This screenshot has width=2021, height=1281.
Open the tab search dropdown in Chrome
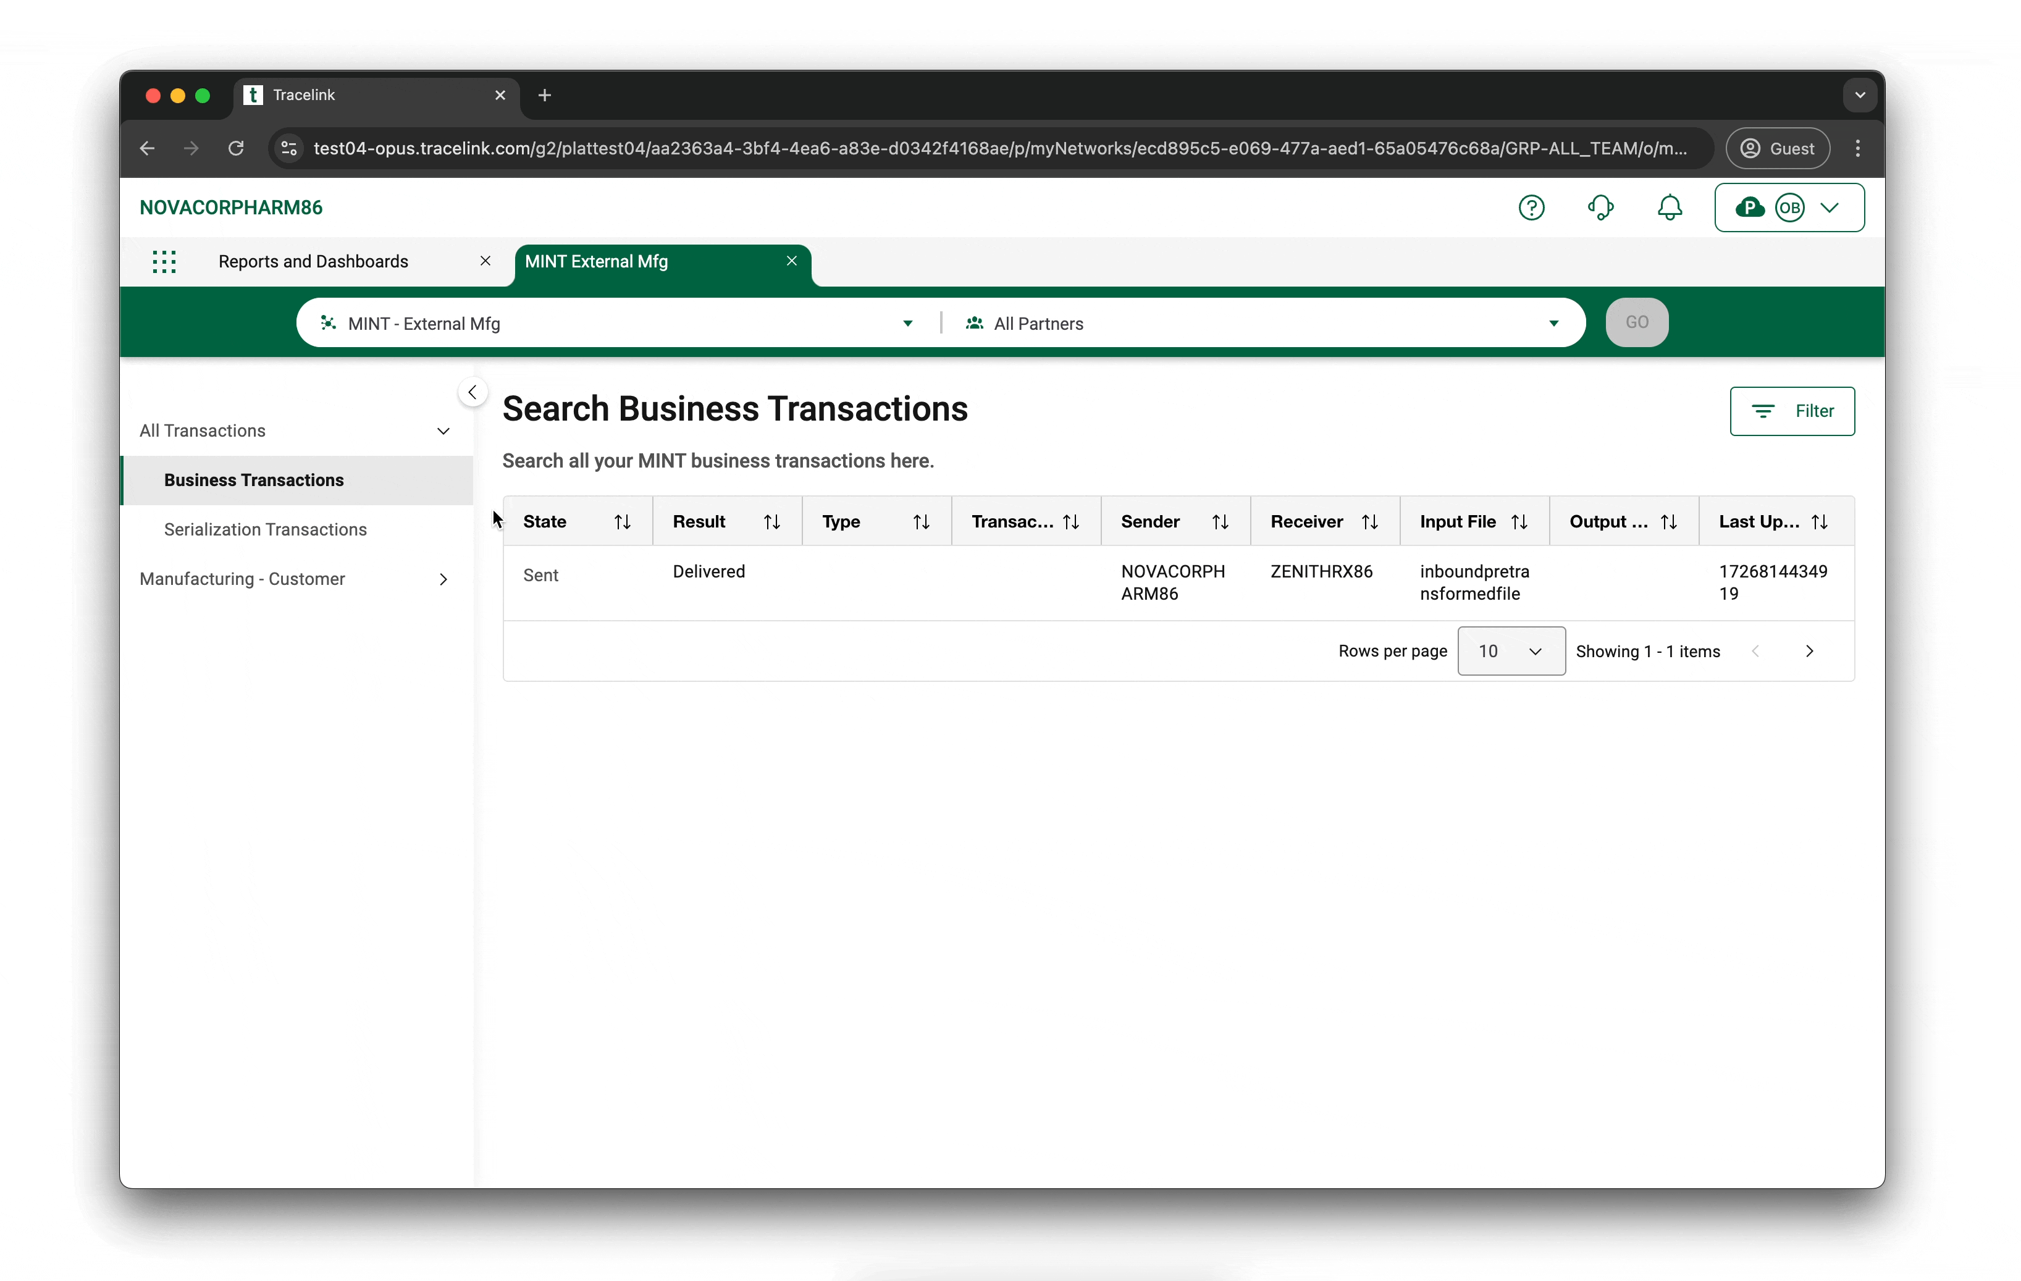tap(1859, 96)
